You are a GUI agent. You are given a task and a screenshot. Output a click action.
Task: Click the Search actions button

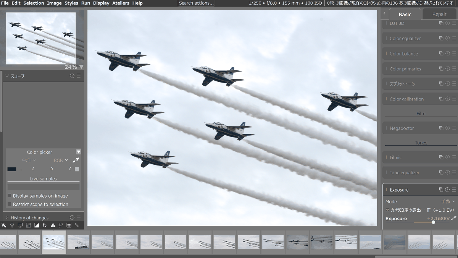[x=197, y=3]
